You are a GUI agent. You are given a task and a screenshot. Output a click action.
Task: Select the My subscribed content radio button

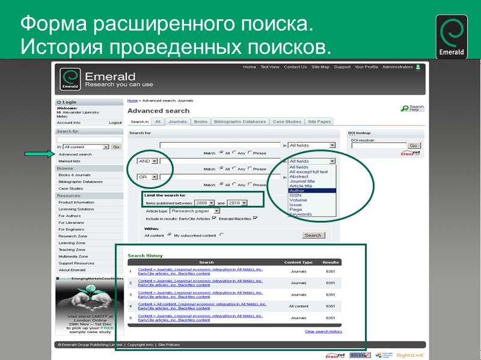tap(221, 235)
